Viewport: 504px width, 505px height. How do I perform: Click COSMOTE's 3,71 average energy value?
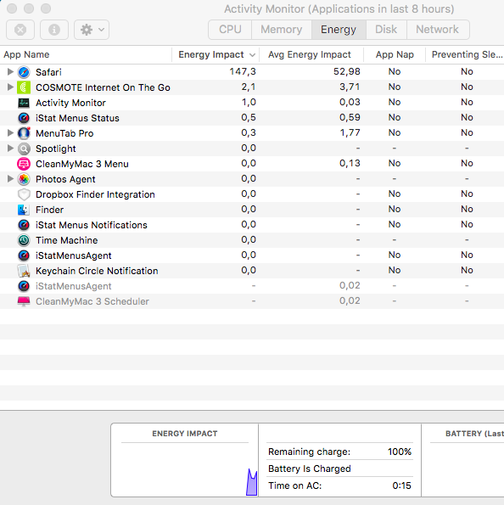[350, 87]
